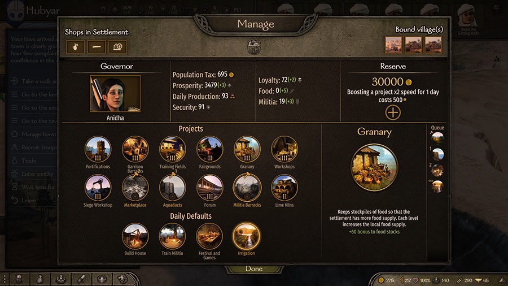Click the plus button to add reserve gold

[393, 112]
